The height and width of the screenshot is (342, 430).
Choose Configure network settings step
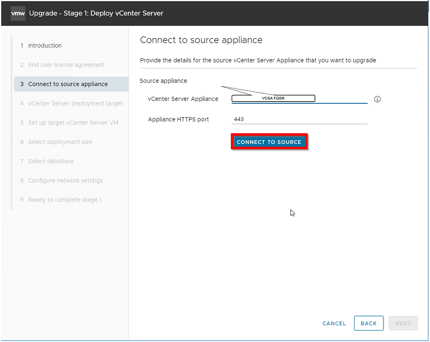tap(61, 180)
